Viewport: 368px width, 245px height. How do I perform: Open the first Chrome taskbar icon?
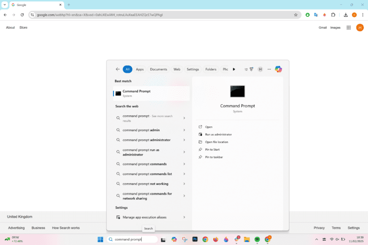point(206,239)
